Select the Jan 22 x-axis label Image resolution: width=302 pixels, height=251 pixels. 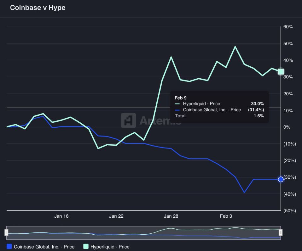116,216
